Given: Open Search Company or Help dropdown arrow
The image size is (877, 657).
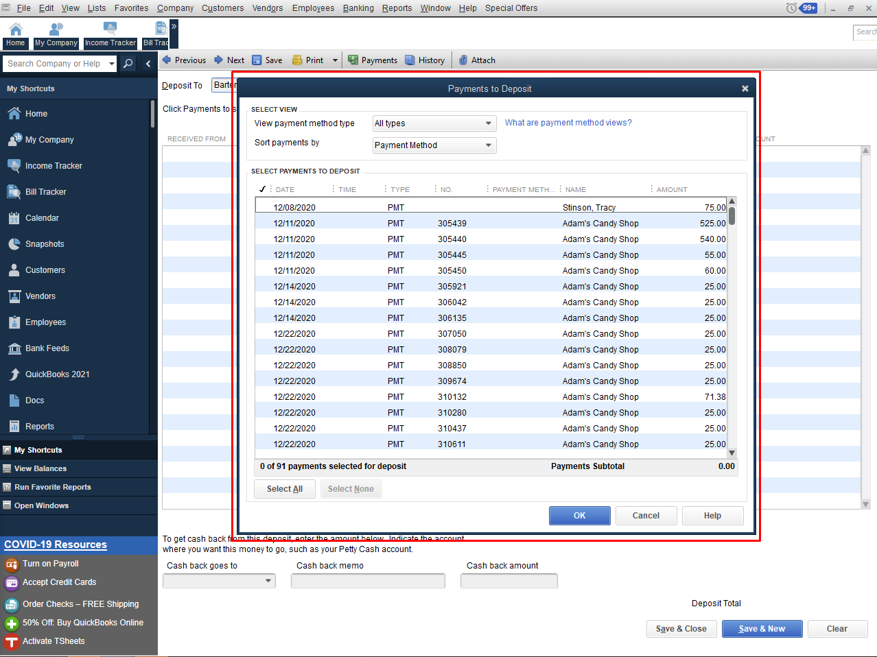Looking at the screenshot, I should (x=112, y=64).
